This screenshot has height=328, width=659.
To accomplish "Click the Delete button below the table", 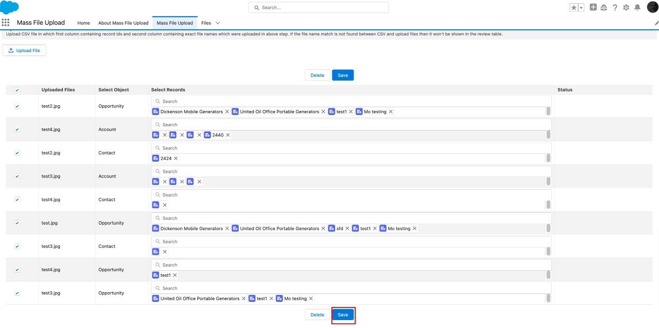I will coord(317,315).
